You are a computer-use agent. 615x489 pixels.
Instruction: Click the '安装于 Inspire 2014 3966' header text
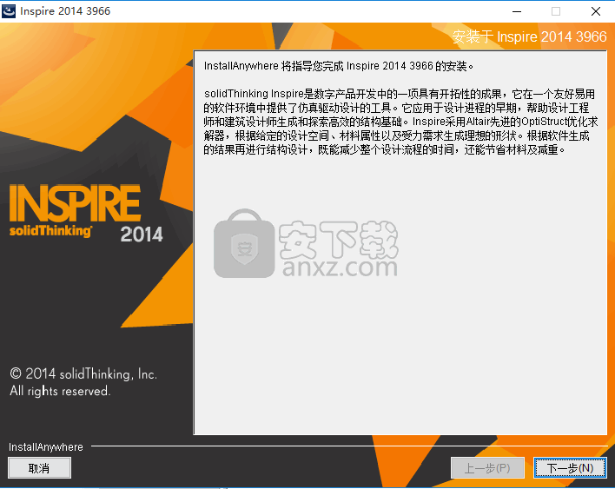point(529,36)
